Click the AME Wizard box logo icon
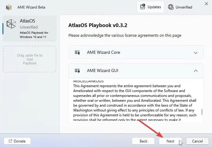This screenshot has height=147, width=212. 9,7
